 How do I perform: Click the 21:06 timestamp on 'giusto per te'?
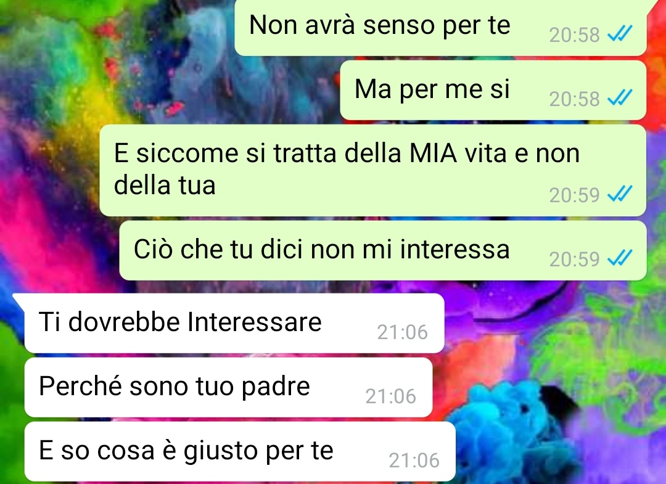tap(414, 461)
